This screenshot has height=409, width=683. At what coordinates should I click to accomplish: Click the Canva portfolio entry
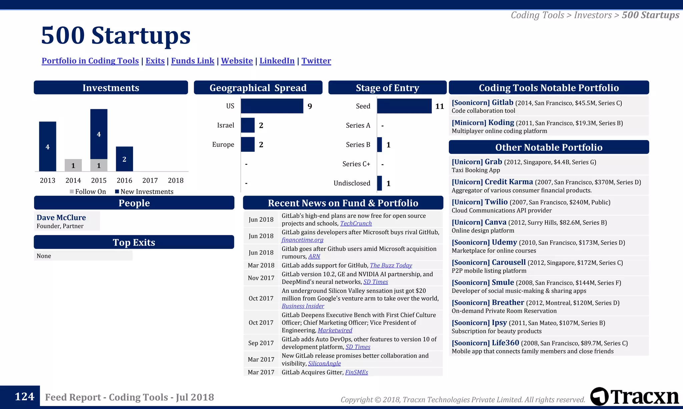pyautogui.click(x=549, y=226)
